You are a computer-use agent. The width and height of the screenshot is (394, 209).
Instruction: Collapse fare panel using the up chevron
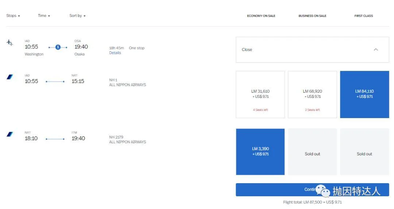[376, 49]
